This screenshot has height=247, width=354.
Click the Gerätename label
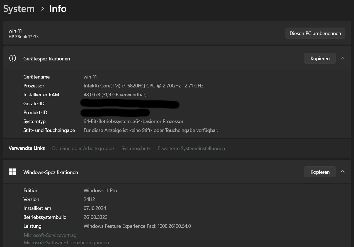coord(37,77)
